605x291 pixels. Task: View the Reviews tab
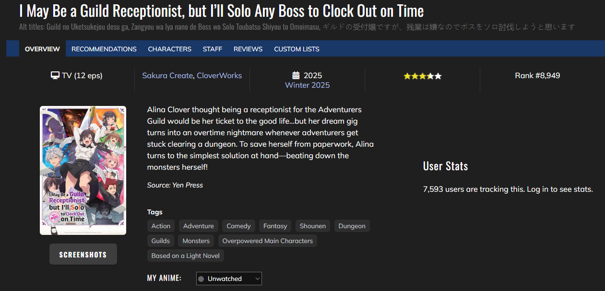(248, 49)
